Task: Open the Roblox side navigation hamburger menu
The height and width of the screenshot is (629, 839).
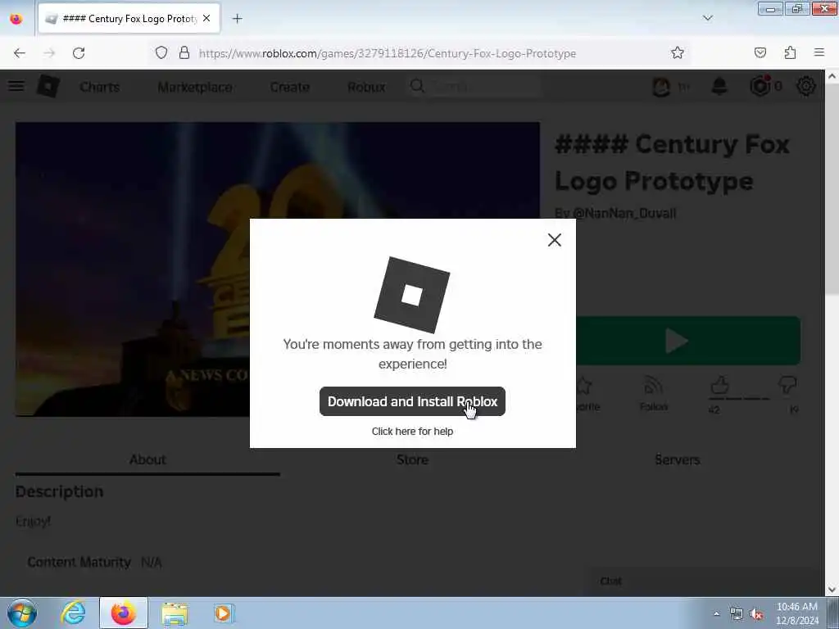Action: (x=16, y=86)
